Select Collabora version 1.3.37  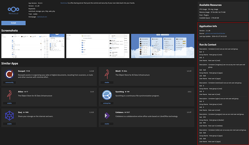[189, 112]
